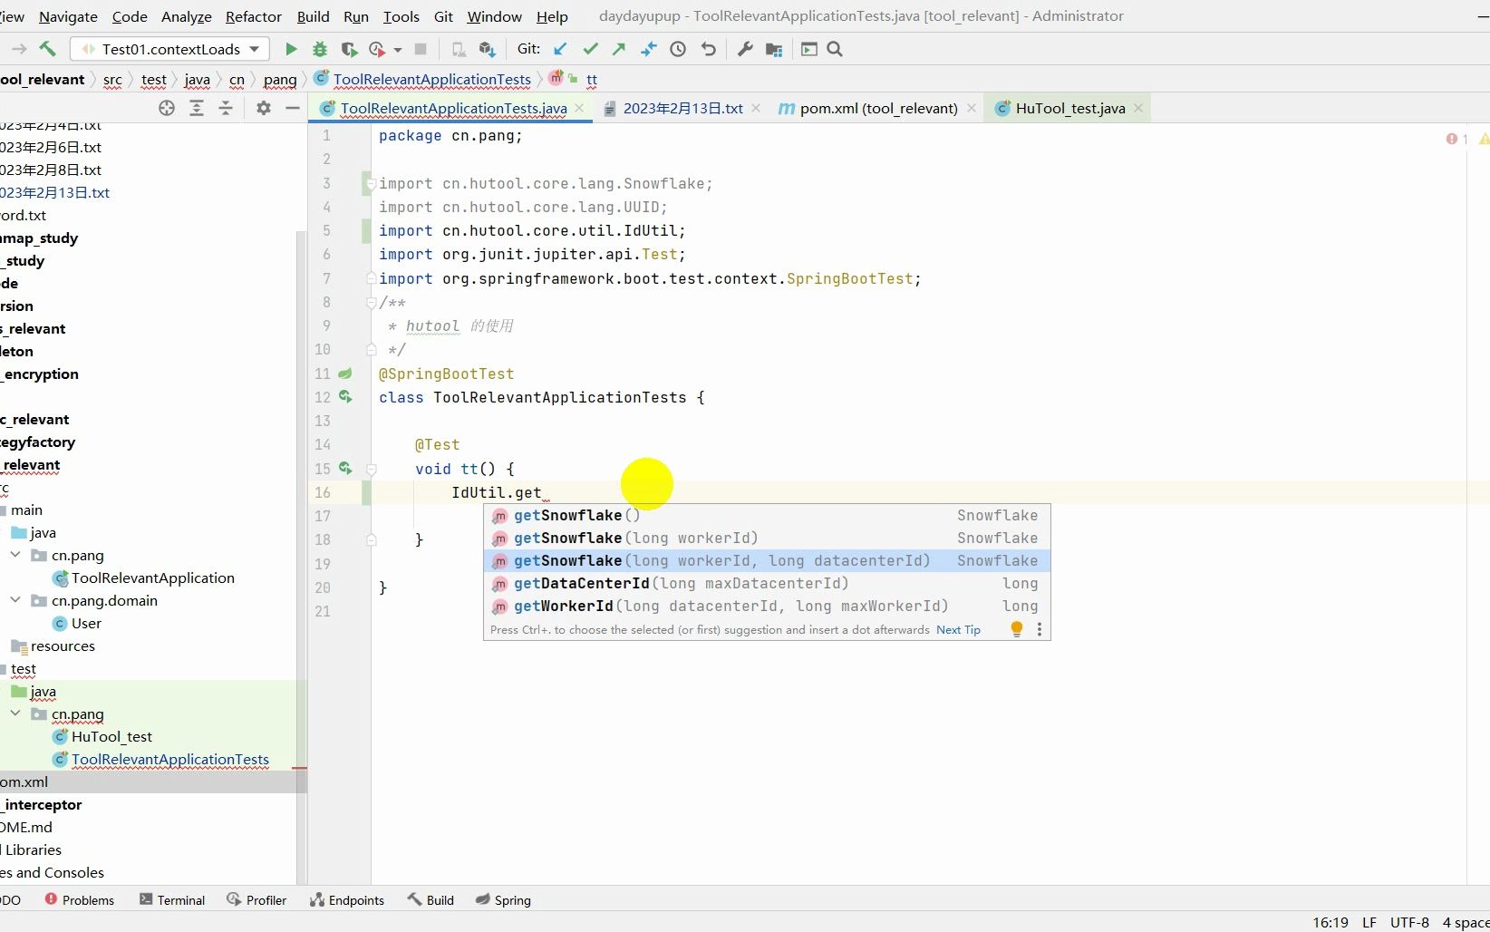Open the Endpoints tool window
The height and width of the screenshot is (932, 1490).
347,899
